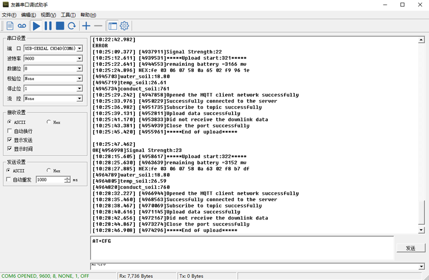
Task: Click the log scrollbar up arrow
Action: (x=422, y=40)
